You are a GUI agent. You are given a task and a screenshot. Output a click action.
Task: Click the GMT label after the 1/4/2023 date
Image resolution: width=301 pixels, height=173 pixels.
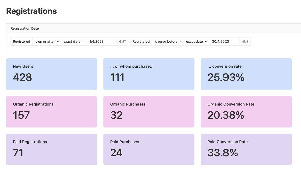pos(122,41)
